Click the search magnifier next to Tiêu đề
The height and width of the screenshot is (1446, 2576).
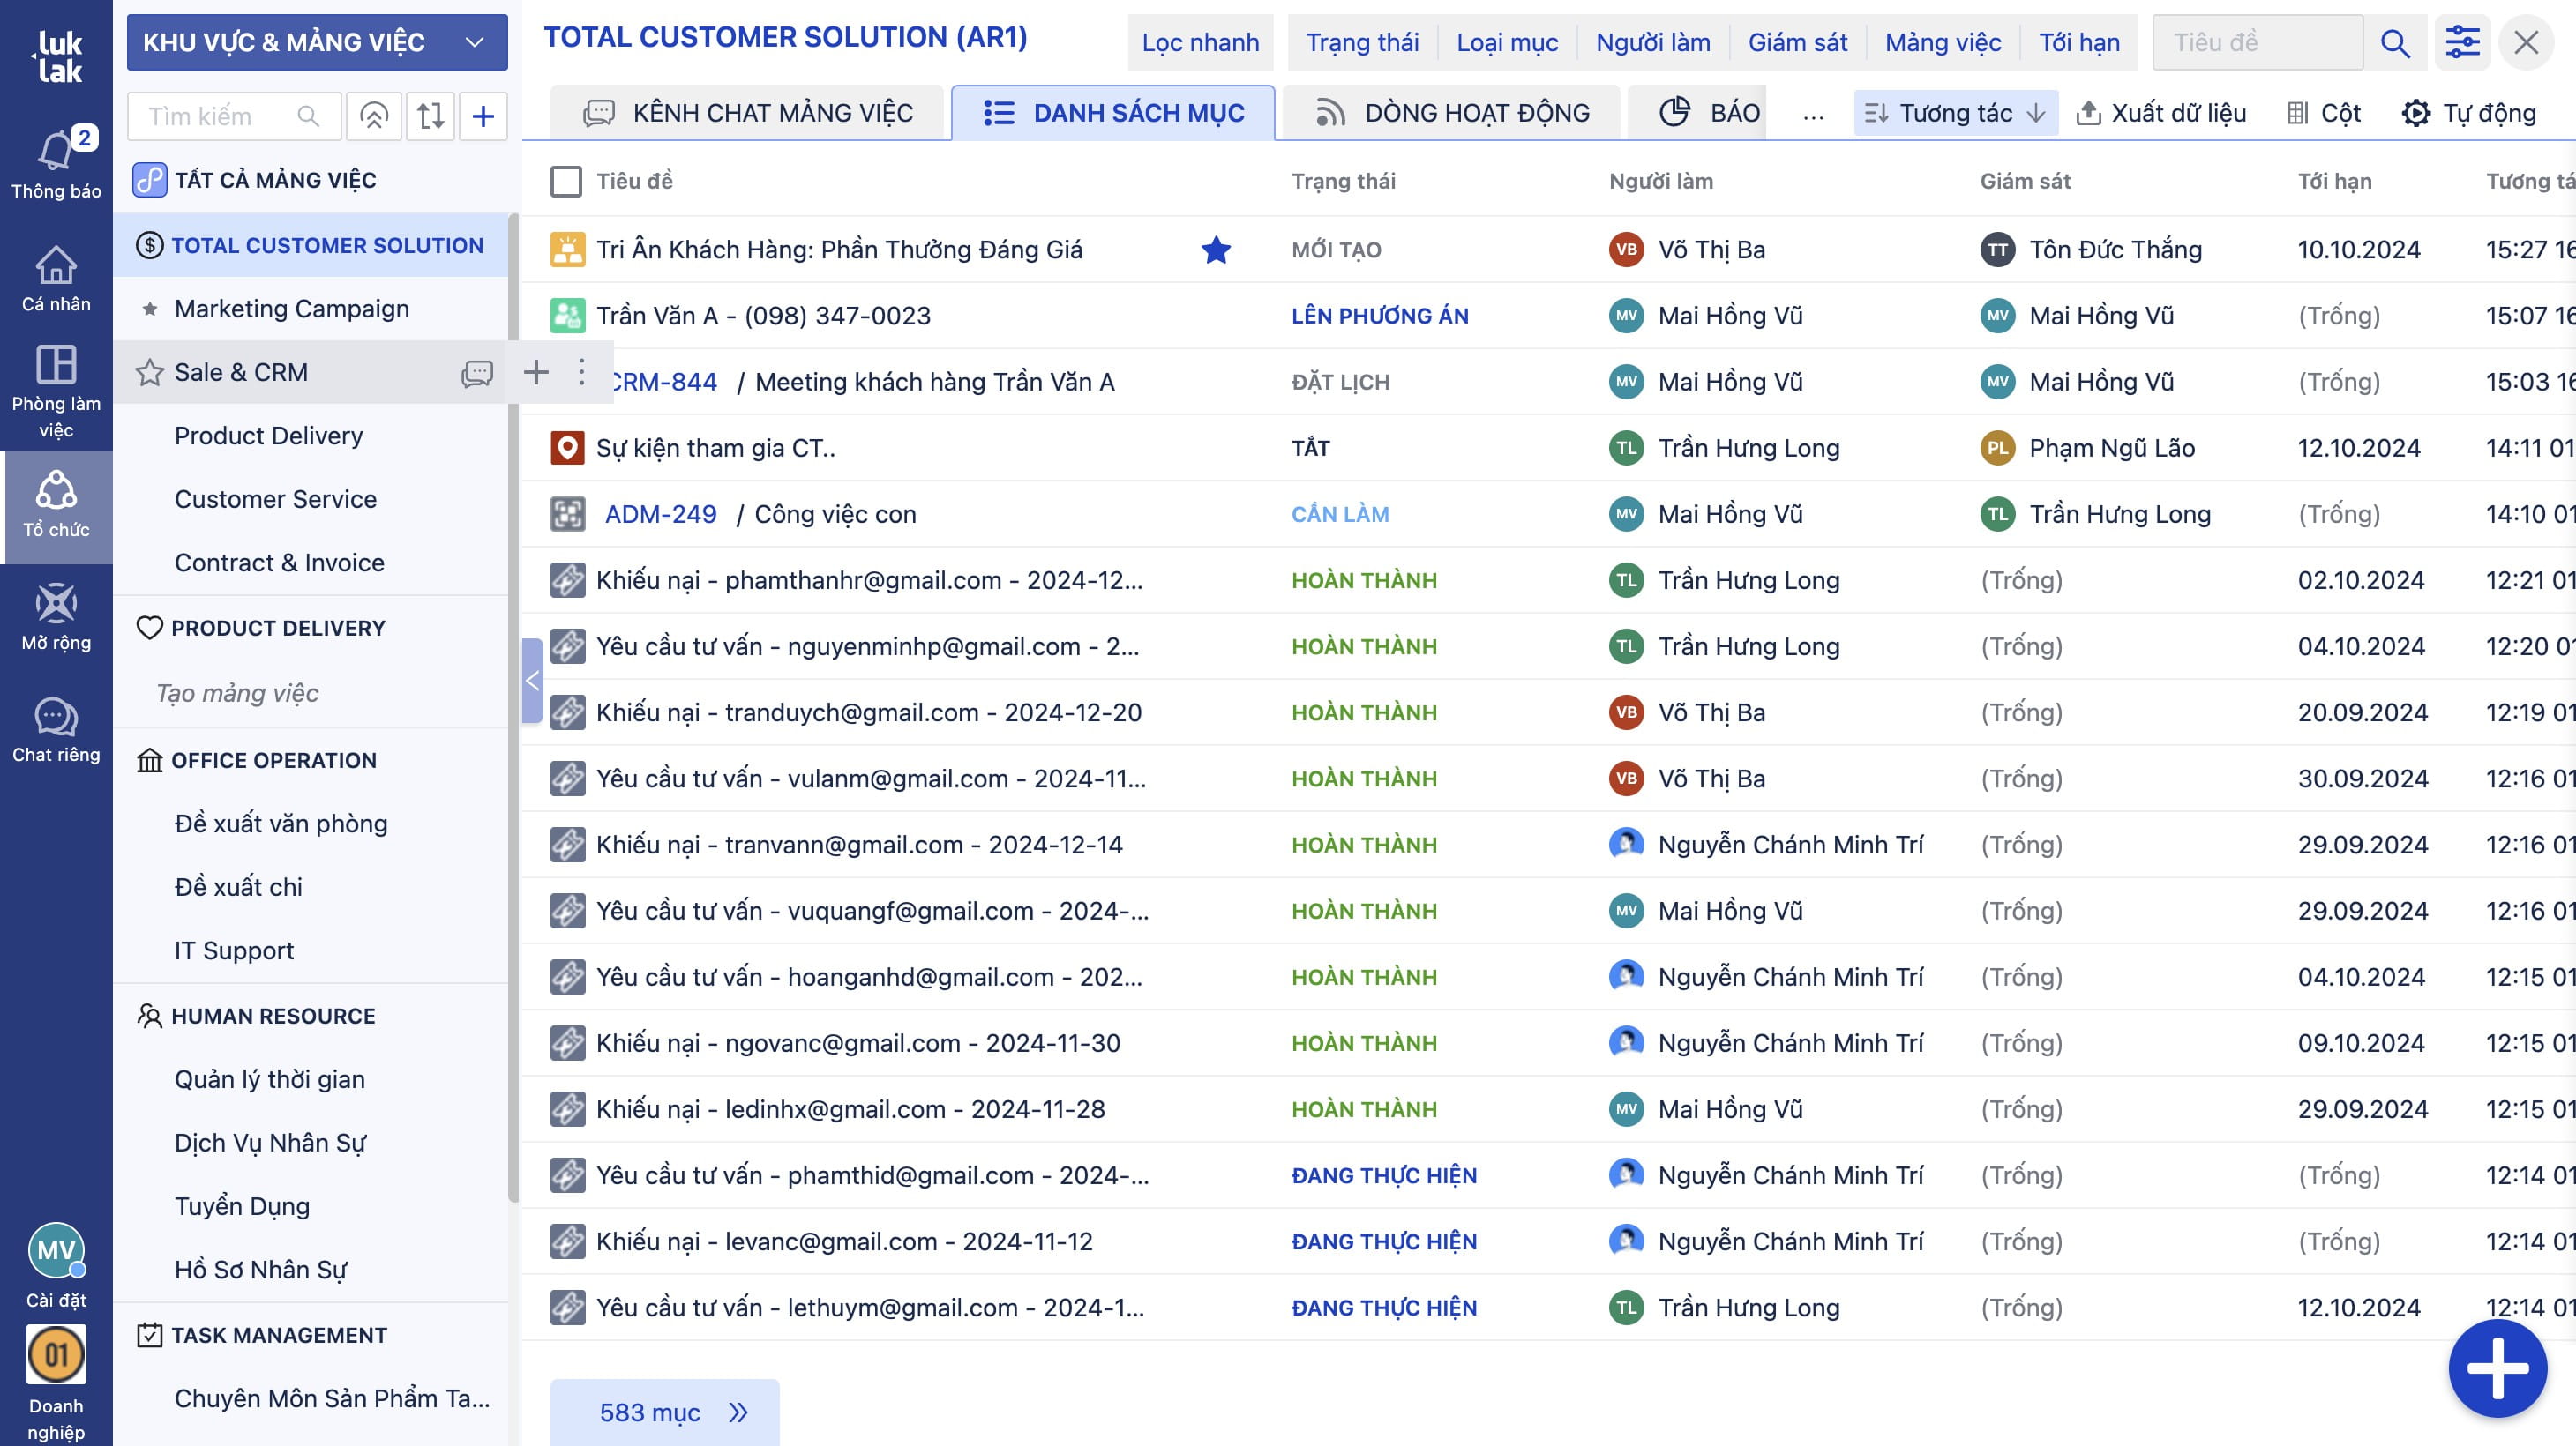click(2395, 43)
